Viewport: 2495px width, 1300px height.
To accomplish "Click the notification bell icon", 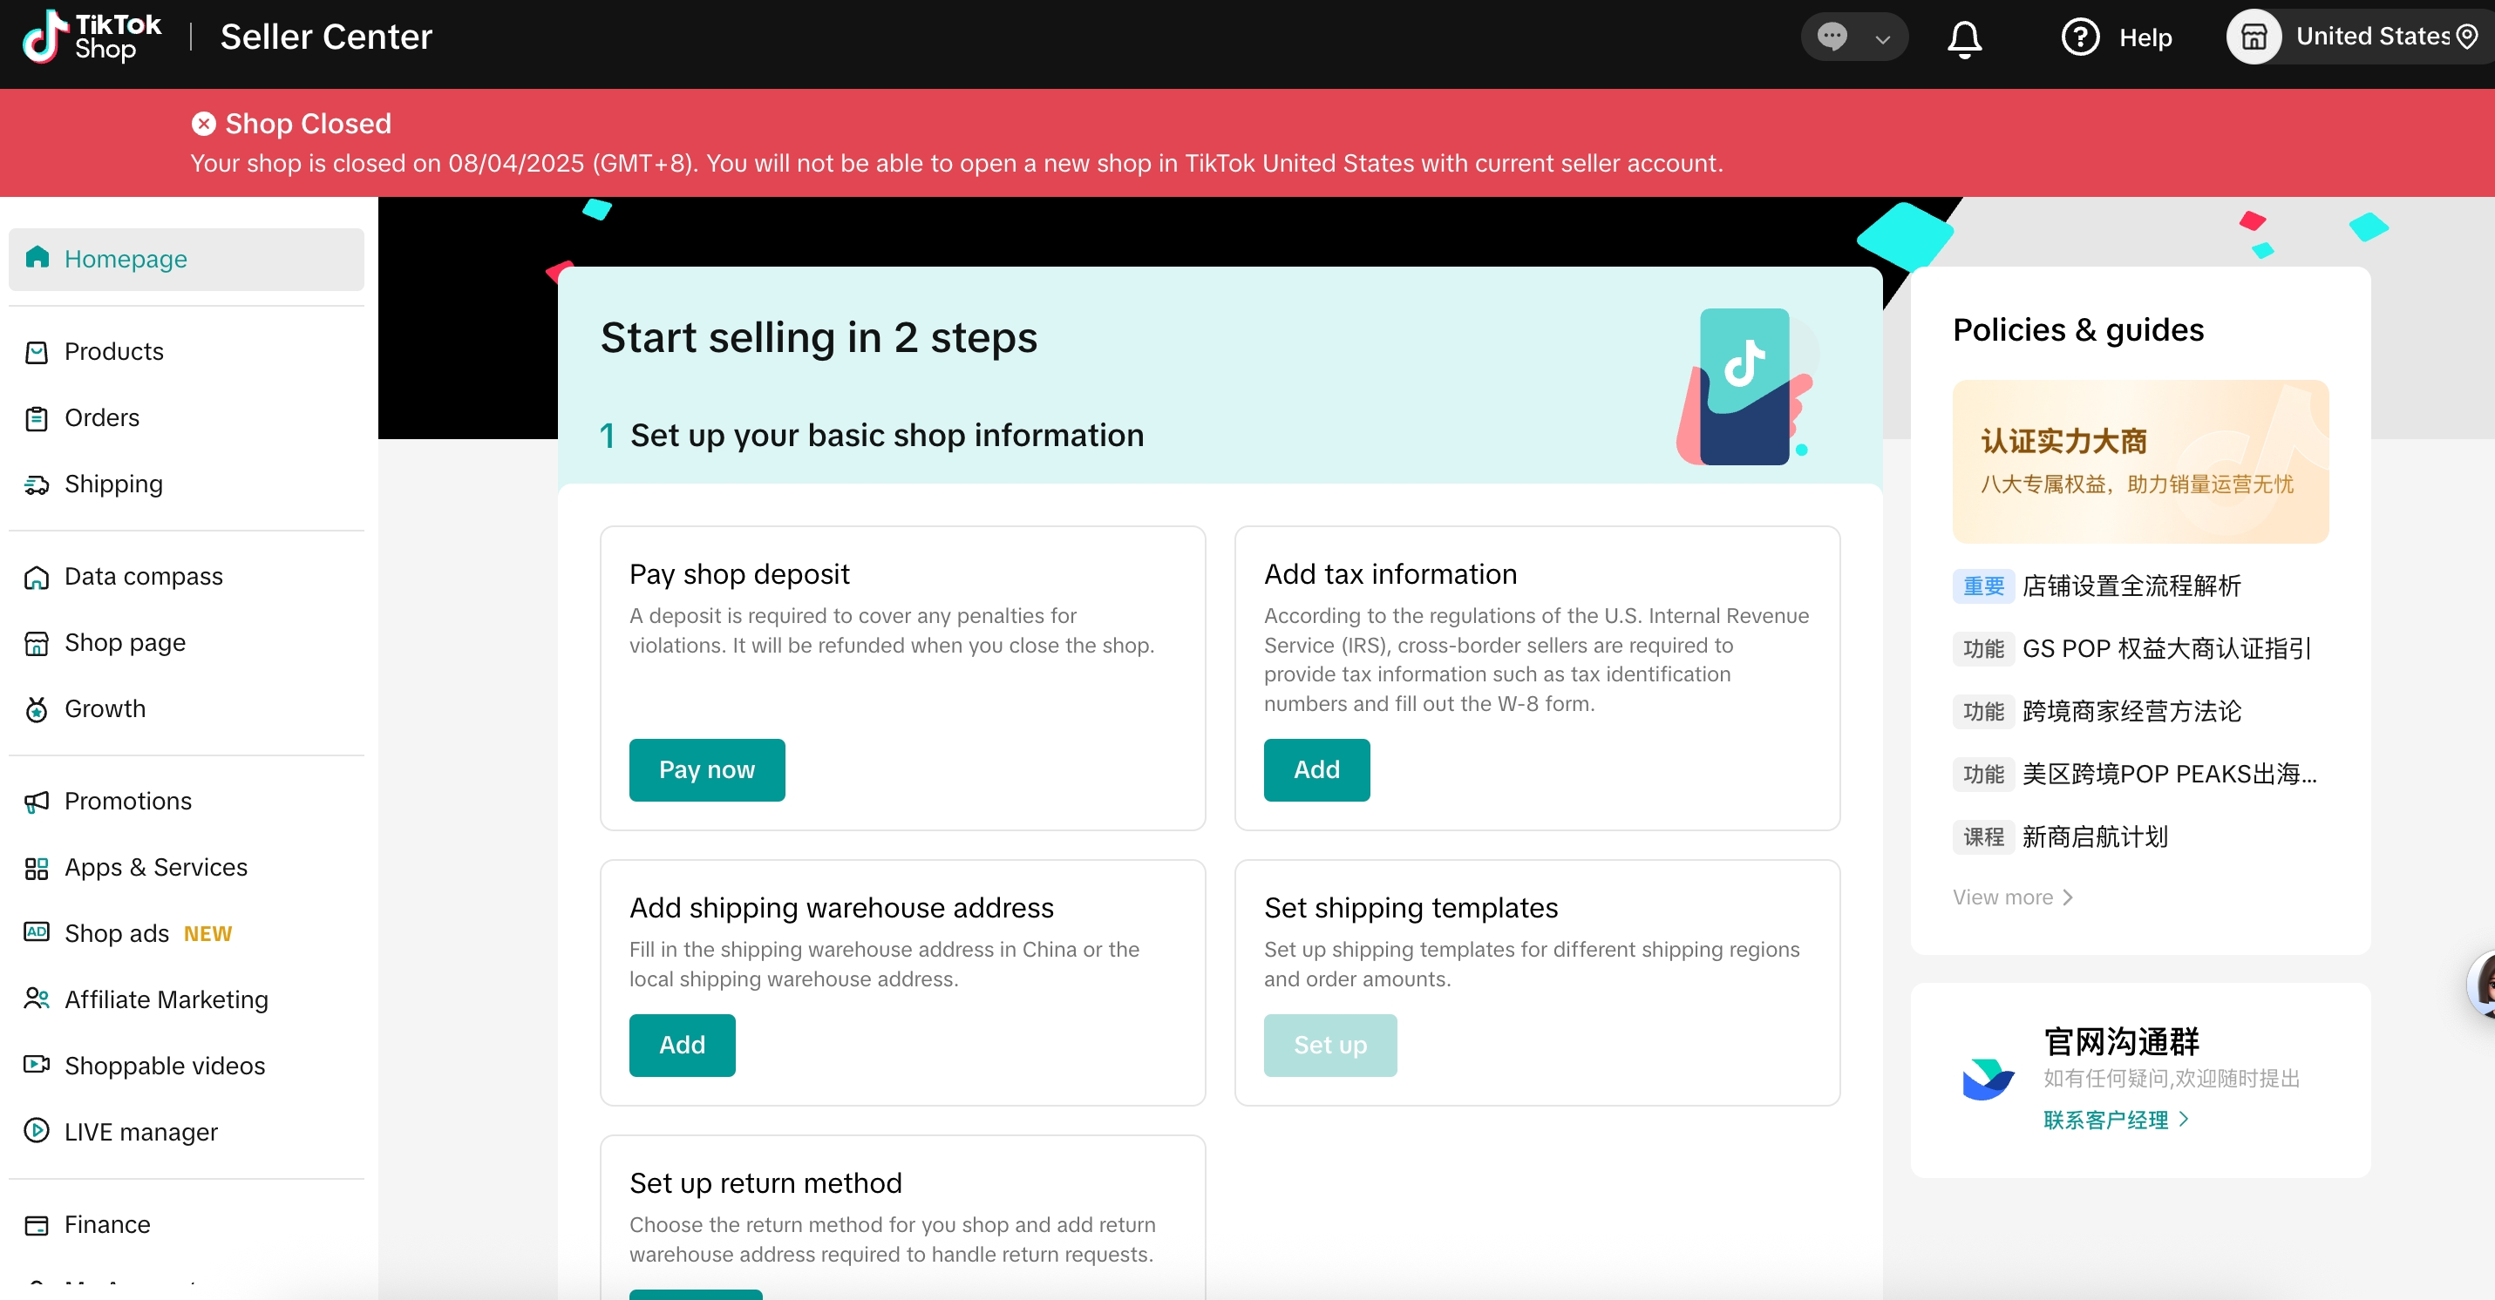I will (1964, 38).
